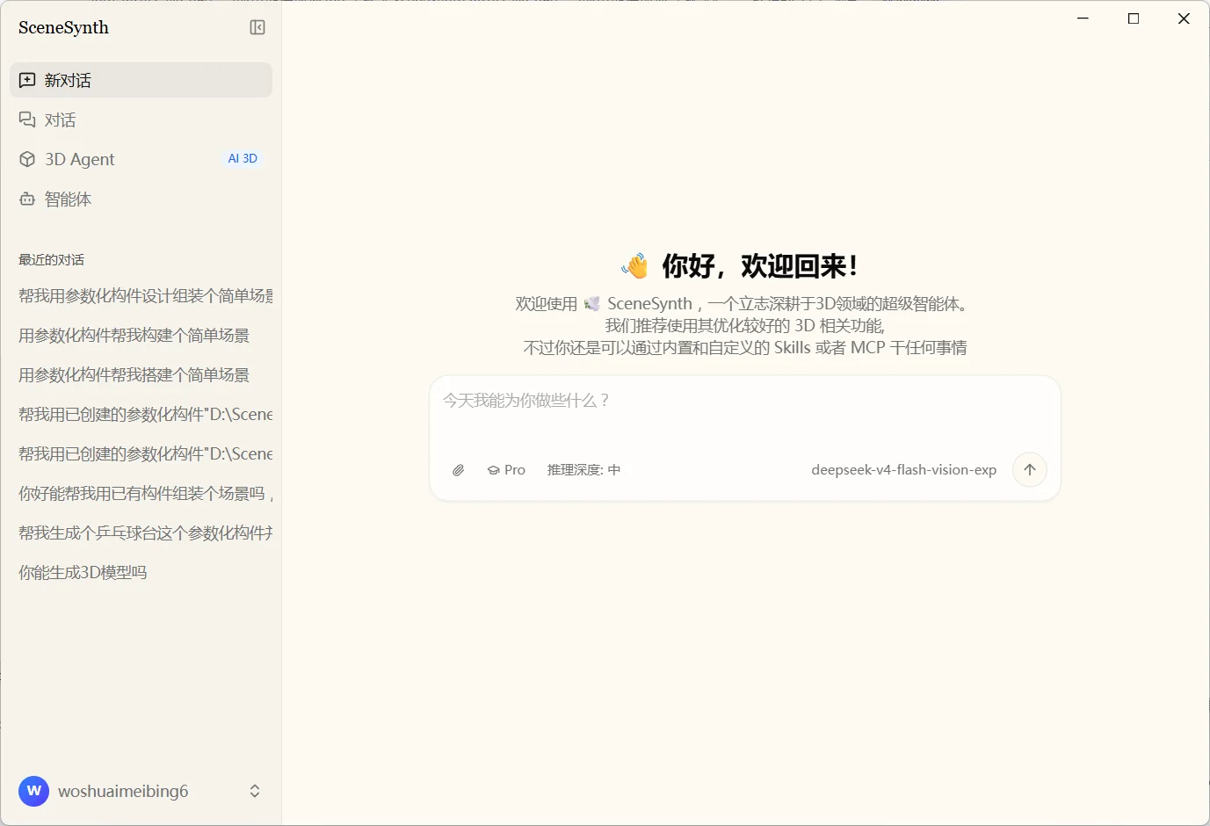Click the 3D Agent cube icon

(27, 159)
